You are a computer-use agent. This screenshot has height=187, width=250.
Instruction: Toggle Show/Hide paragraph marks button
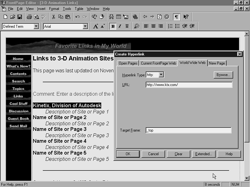pos(177,17)
